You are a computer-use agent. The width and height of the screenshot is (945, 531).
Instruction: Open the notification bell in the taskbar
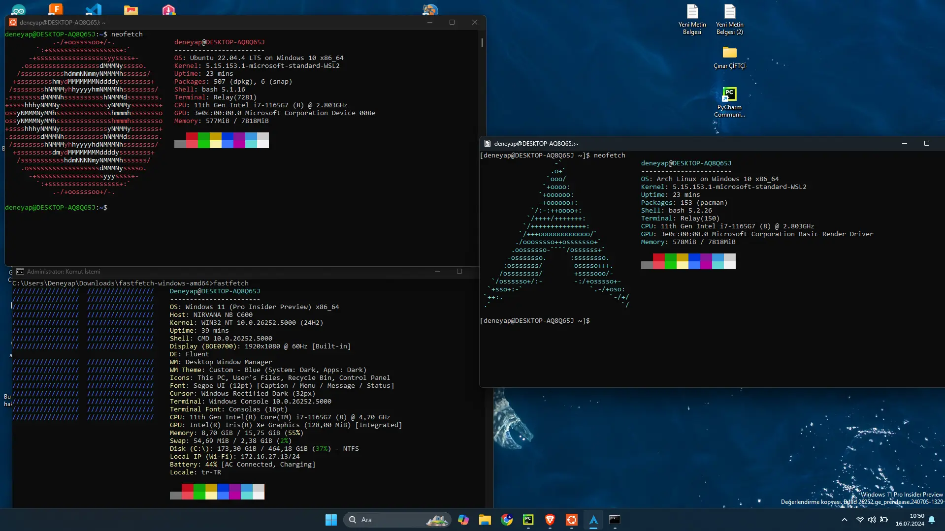pos(932,520)
